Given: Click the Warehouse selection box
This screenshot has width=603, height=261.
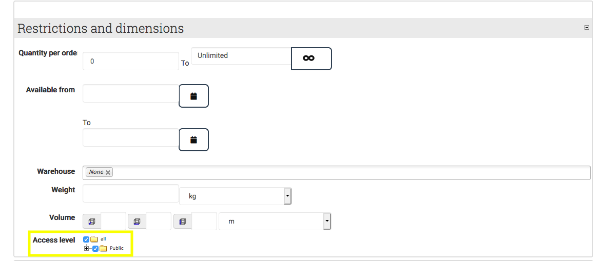Looking at the screenshot, I should [x=349, y=172].
